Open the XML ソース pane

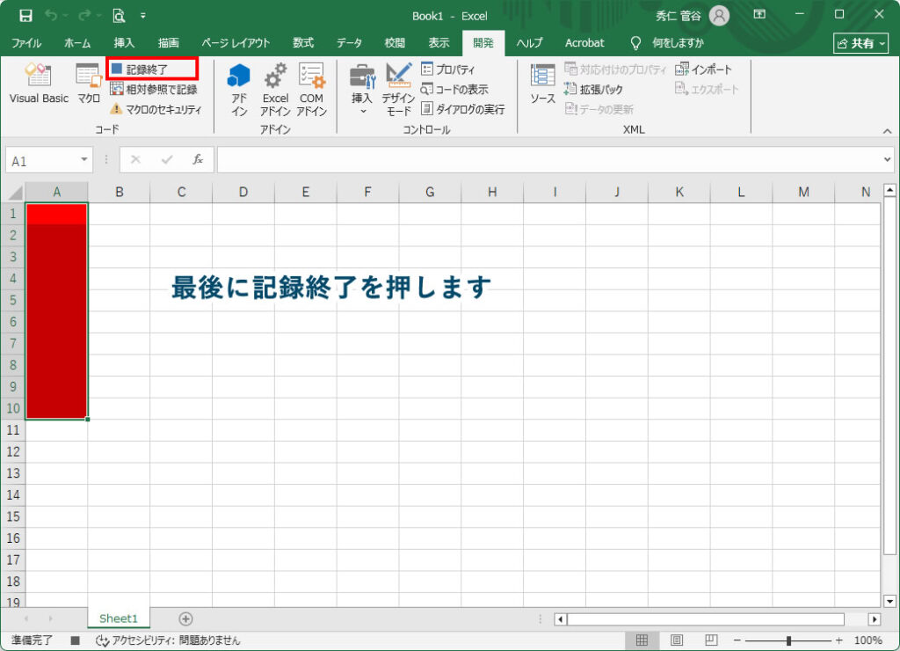tap(542, 84)
